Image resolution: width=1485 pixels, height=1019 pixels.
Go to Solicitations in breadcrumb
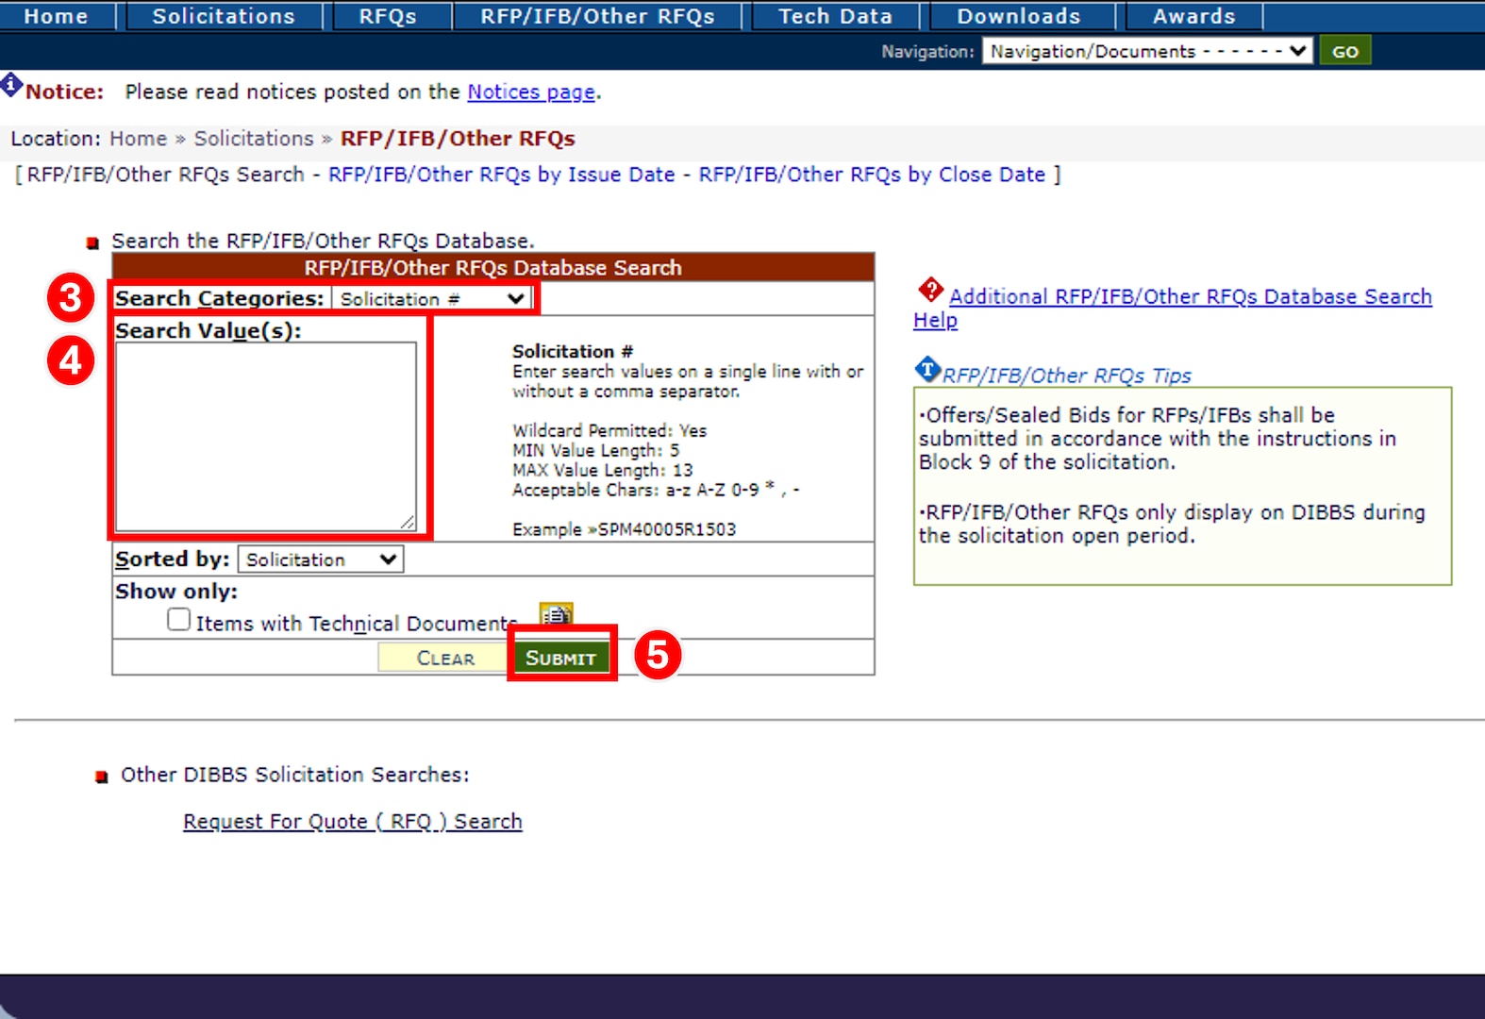pyautogui.click(x=254, y=139)
